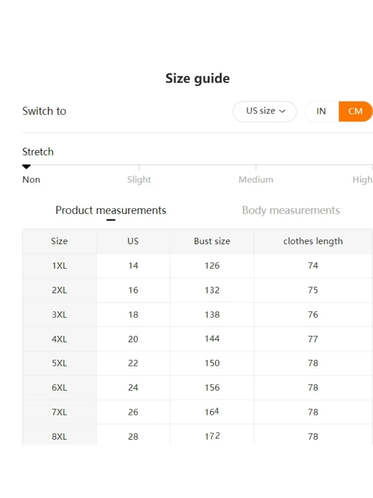
Task: Open the Product measurements tab
Action: [111, 210]
